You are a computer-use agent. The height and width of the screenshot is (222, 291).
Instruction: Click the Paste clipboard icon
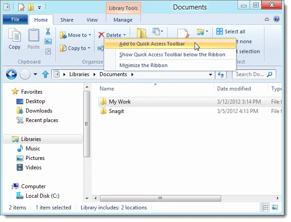click(x=34, y=35)
